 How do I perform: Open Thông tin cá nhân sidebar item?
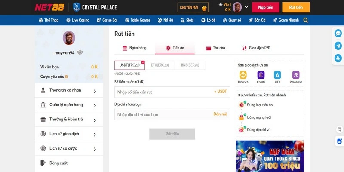pyautogui.click(x=69, y=90)
